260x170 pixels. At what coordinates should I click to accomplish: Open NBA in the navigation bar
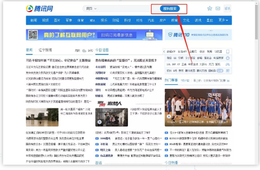coord(92,20)
